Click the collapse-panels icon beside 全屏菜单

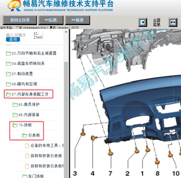click(173, 22)
